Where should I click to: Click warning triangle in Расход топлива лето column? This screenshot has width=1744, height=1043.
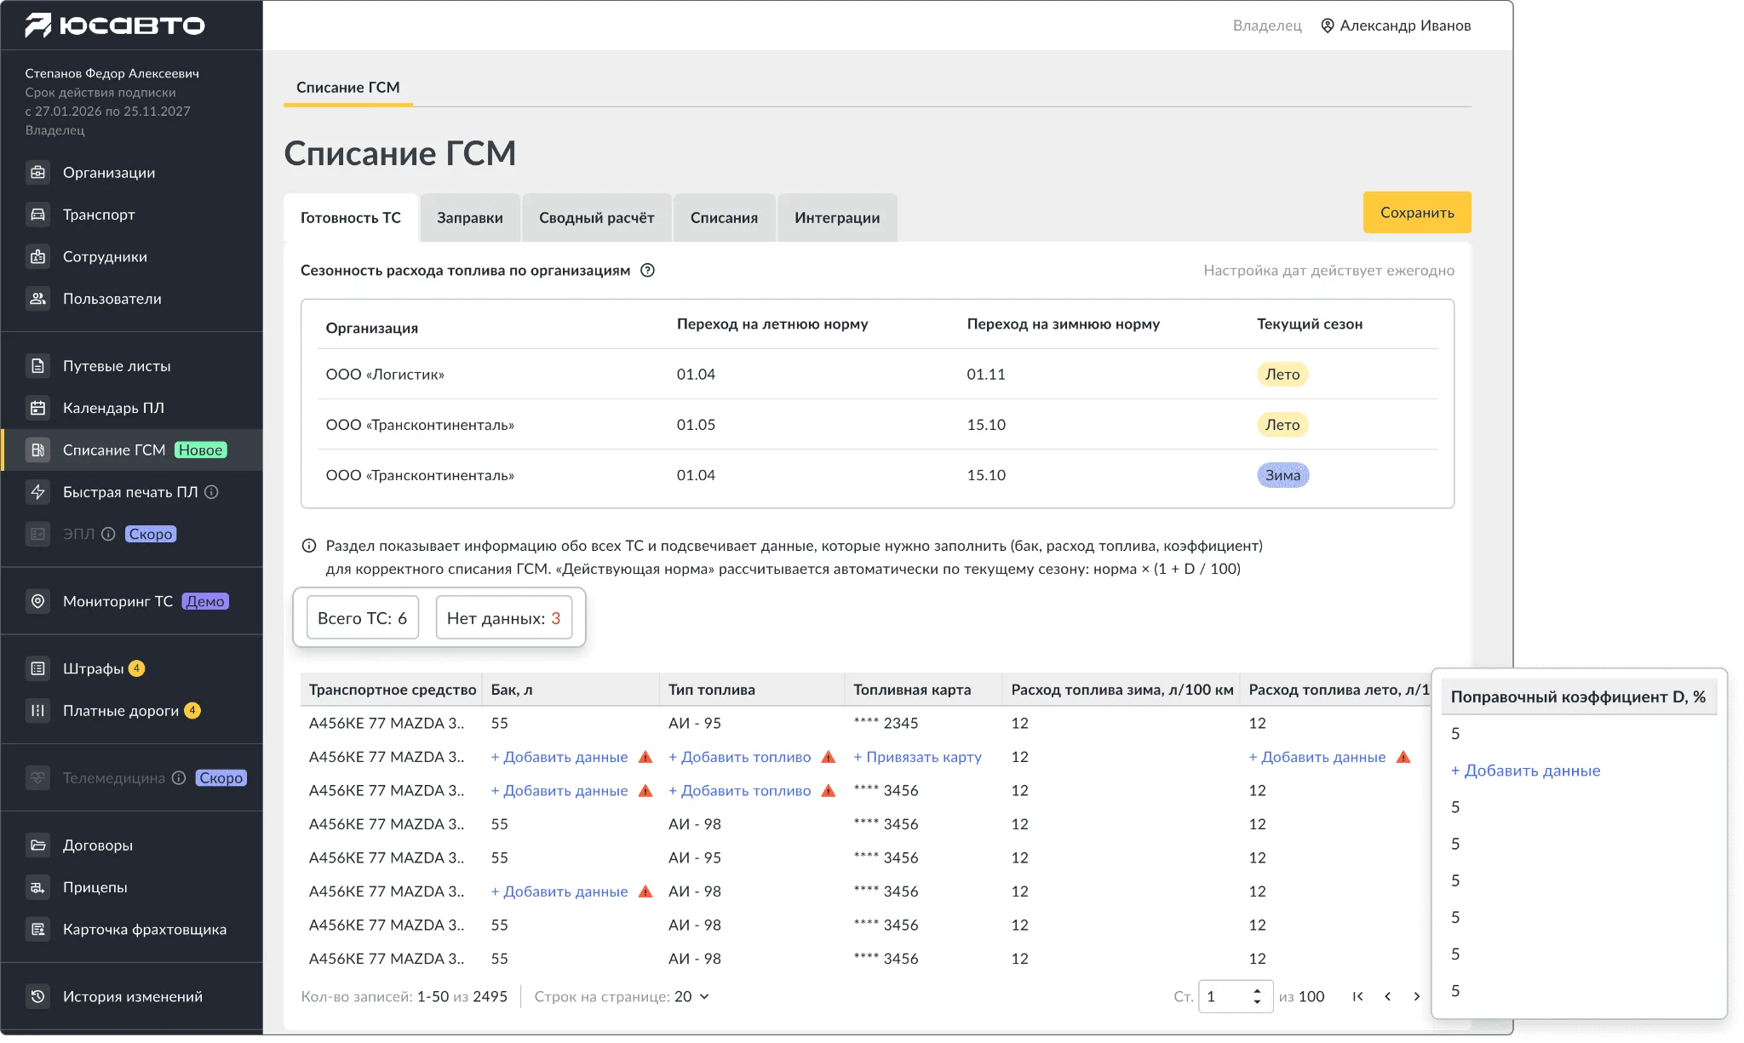coord(1403,757)
